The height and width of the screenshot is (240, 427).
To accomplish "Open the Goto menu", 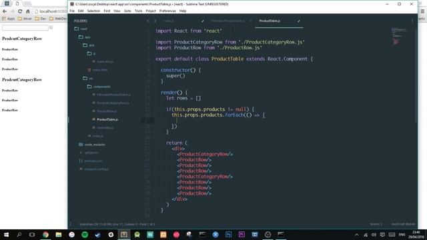I will pos(127,11).
